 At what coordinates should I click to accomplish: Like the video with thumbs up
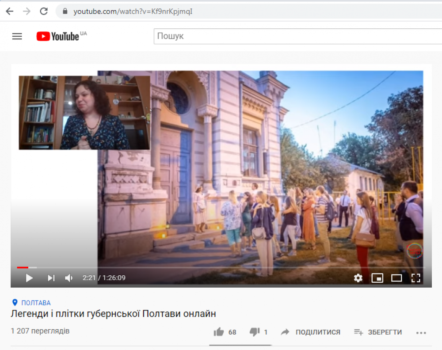pos(219,332)
